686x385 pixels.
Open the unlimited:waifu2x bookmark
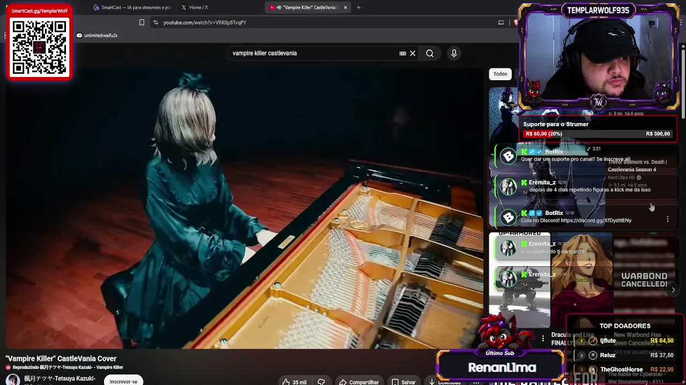click(x=97, y=35)
